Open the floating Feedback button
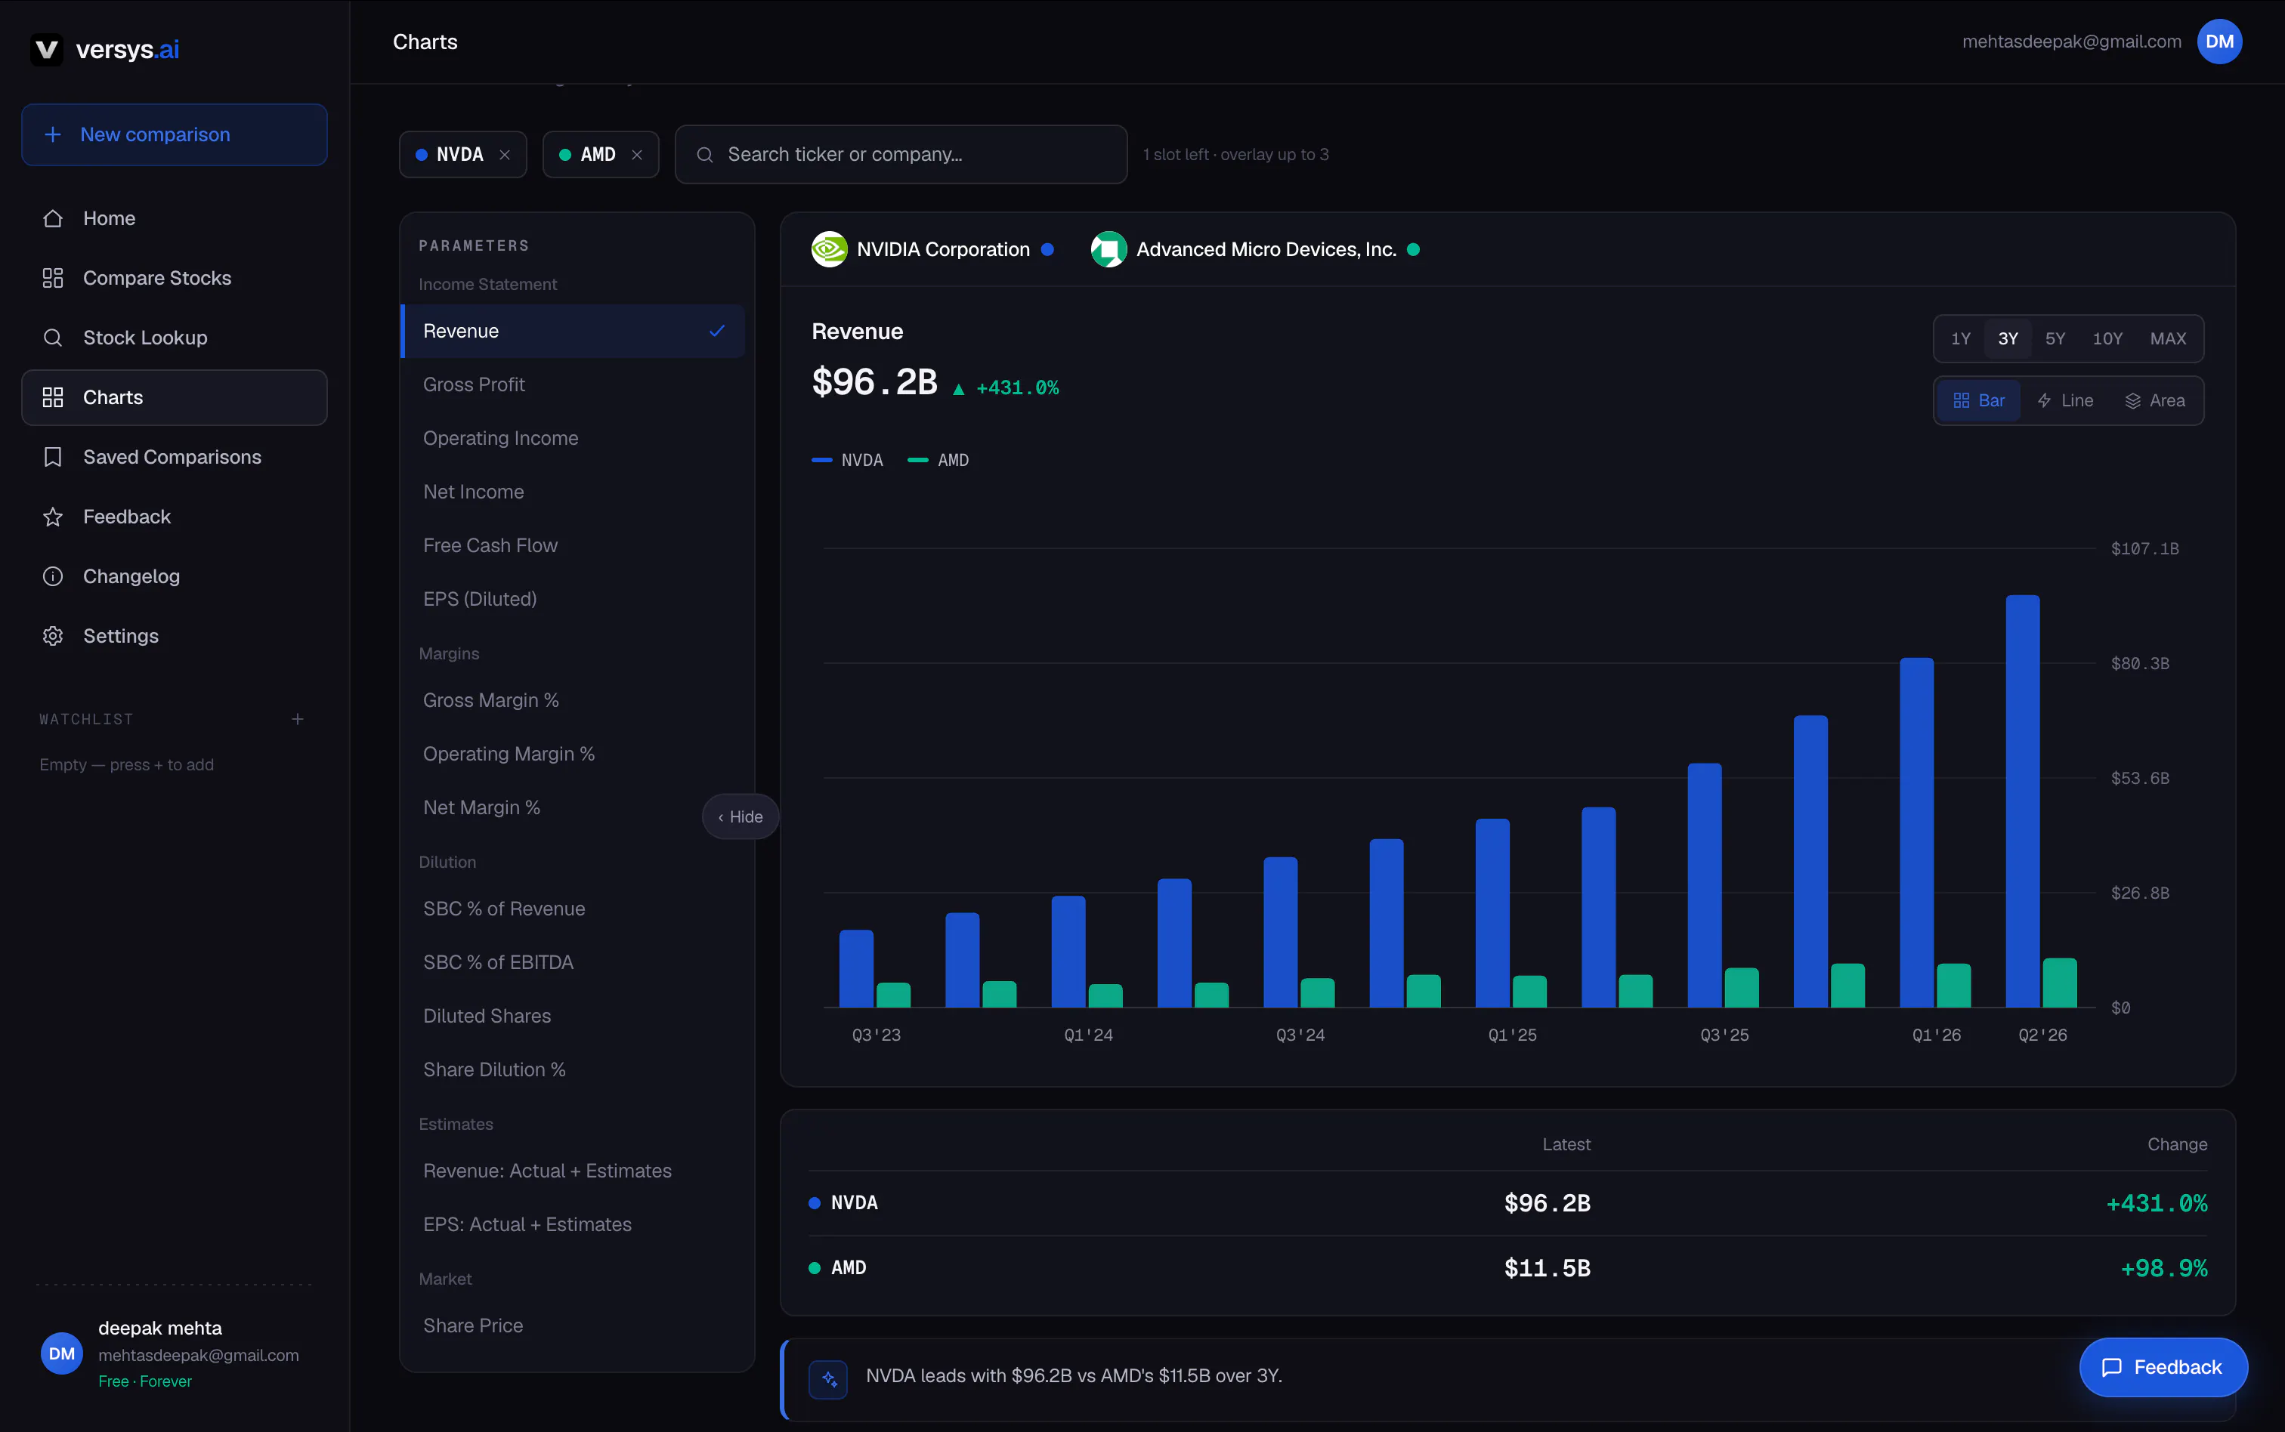 coord(2163,1368)
